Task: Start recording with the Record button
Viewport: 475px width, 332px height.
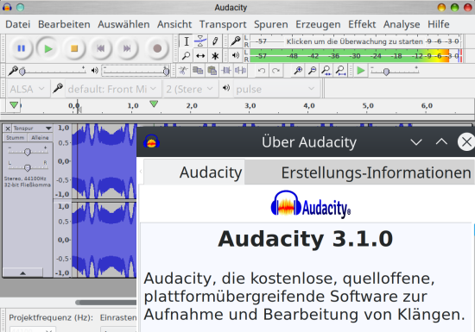Action: [157, 48]
